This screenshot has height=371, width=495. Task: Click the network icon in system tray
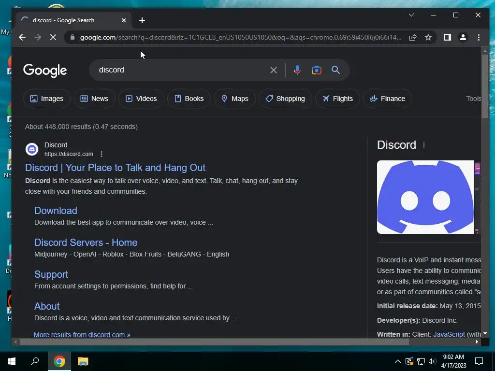coord(421,361)
